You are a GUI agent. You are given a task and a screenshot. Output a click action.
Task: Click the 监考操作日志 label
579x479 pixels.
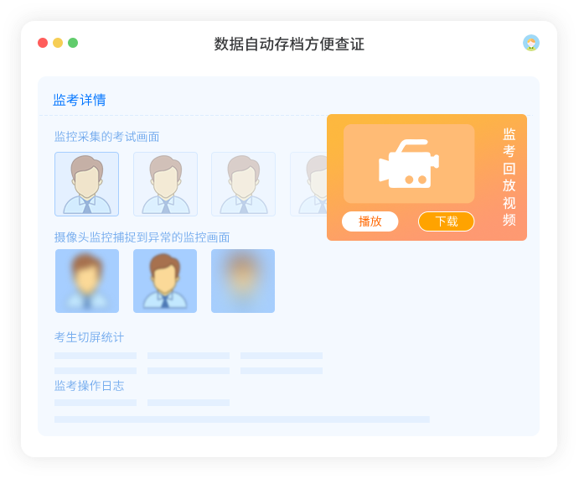(89, 386)
